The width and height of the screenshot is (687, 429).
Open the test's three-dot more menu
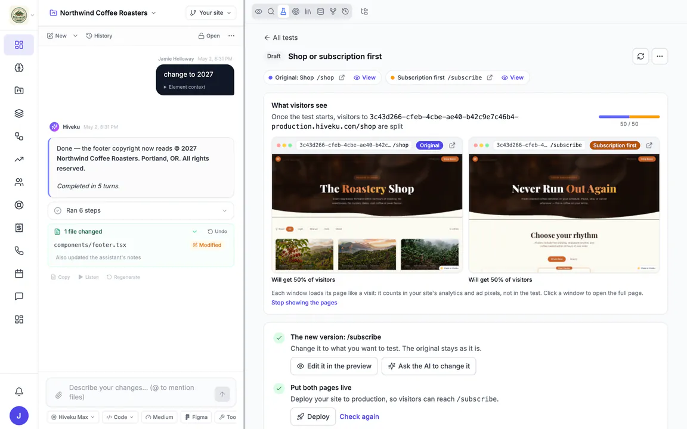click(660, 57)
